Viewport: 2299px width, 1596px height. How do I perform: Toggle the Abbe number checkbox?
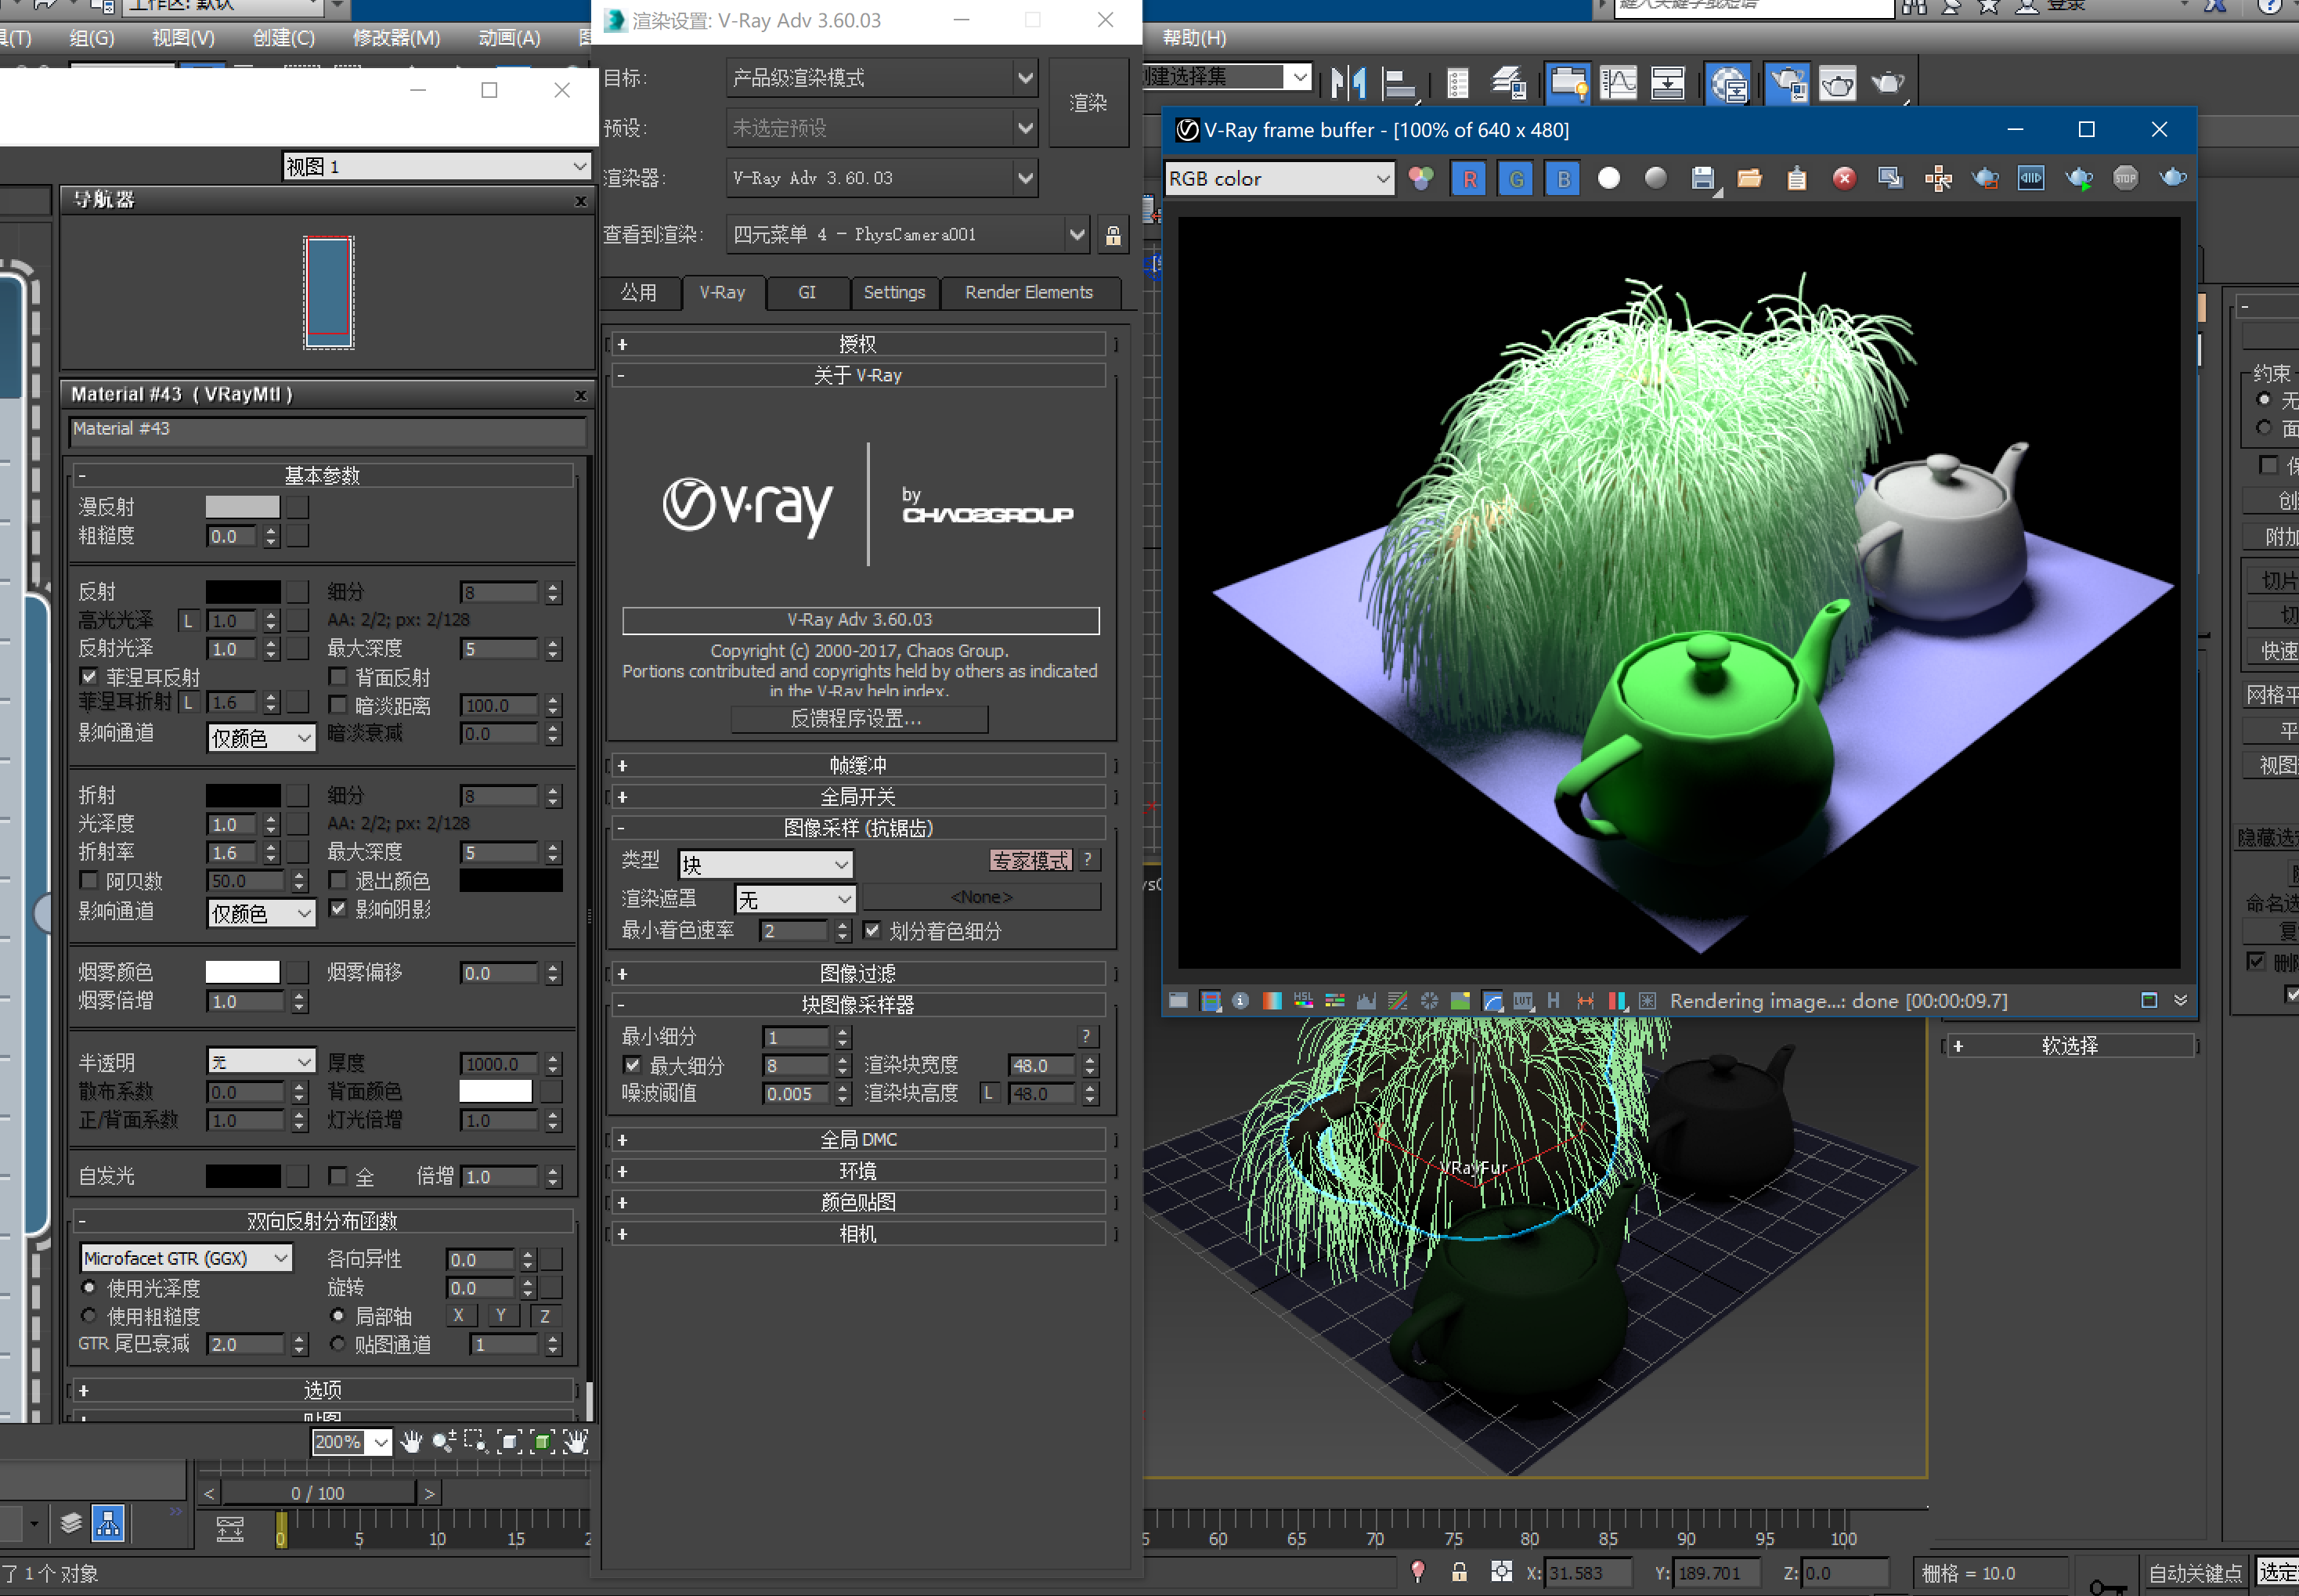[89, 880]
